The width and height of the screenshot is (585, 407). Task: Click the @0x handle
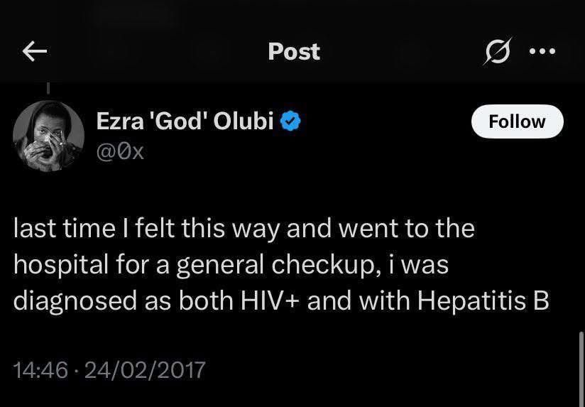[x=120, y=150]
